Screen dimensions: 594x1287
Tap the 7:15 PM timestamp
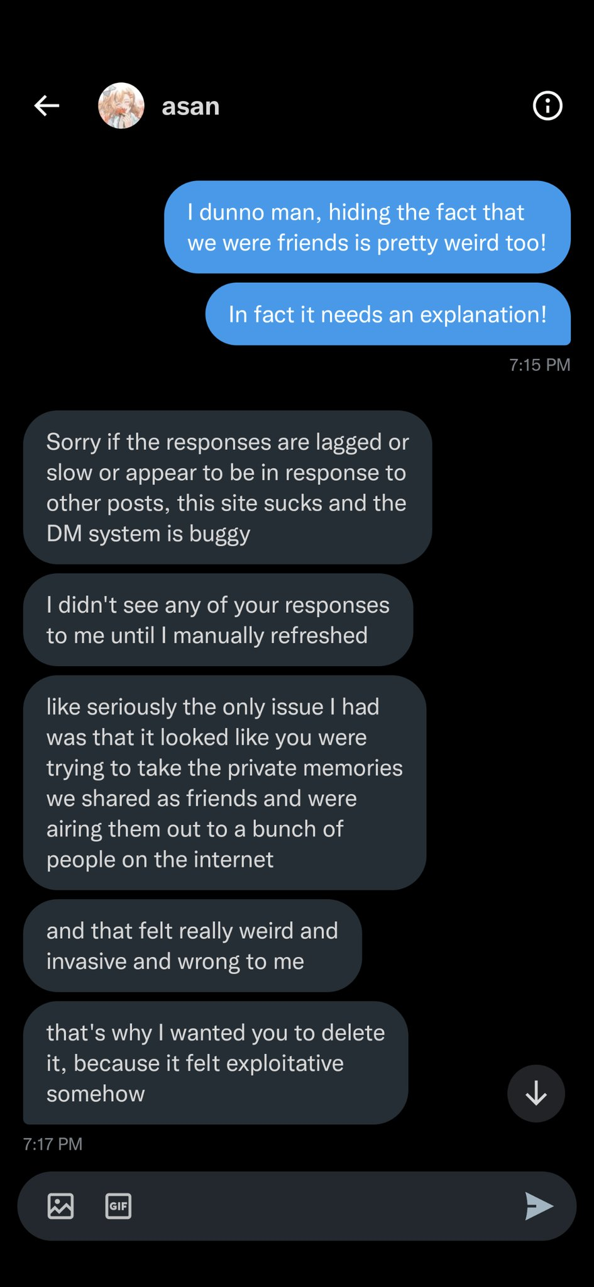coord(539,364)
